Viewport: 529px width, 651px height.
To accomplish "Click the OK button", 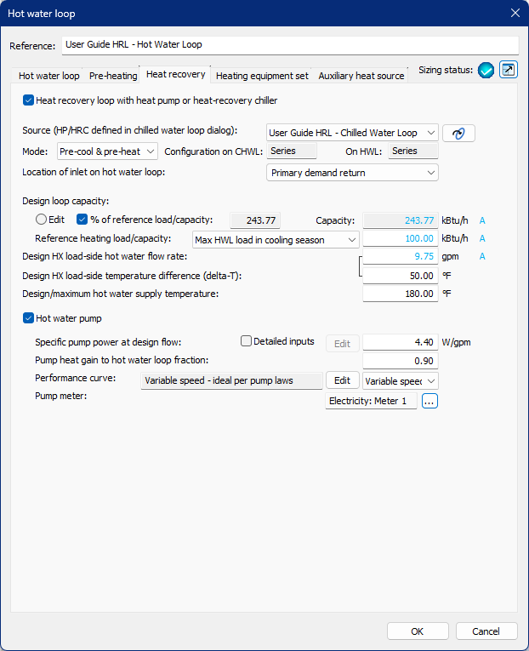I will (418, 631).
